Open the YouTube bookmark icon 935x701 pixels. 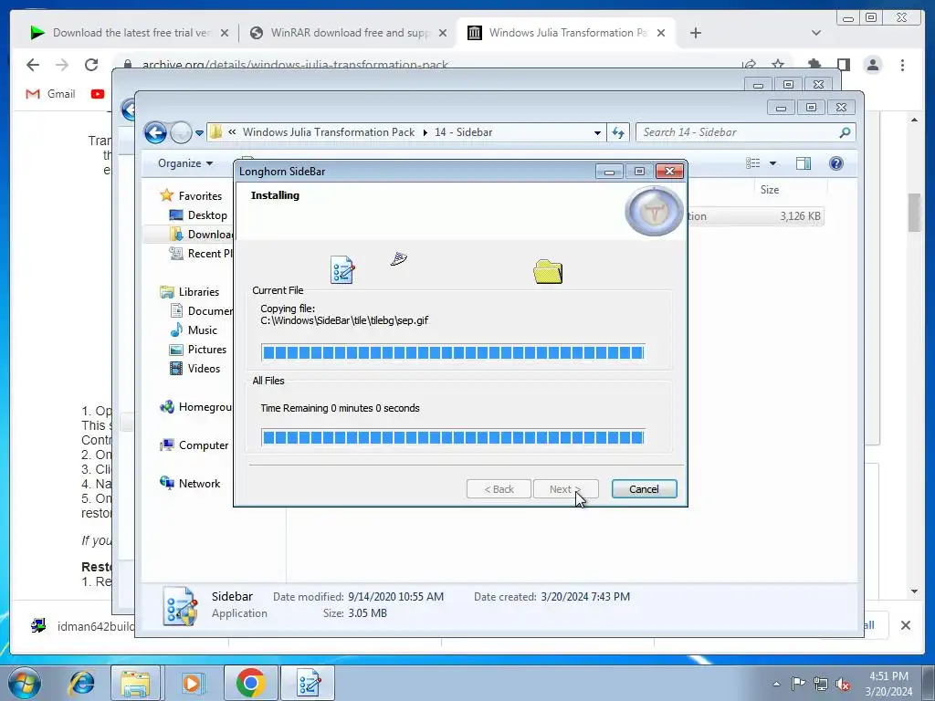click(x=98, y=94)
